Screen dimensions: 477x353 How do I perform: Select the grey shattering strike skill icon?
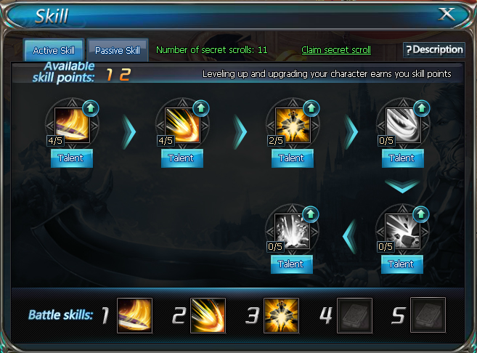tap(402, 231)
